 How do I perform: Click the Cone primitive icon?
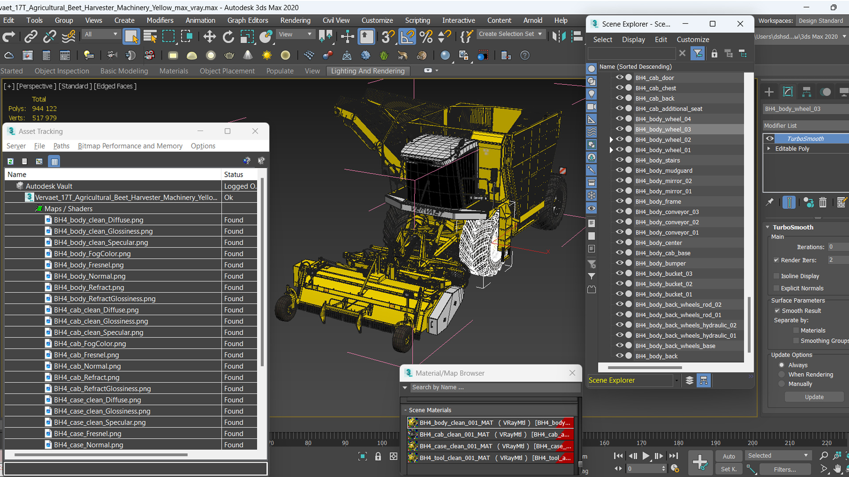pyautogui.click(x=248, y=55)
